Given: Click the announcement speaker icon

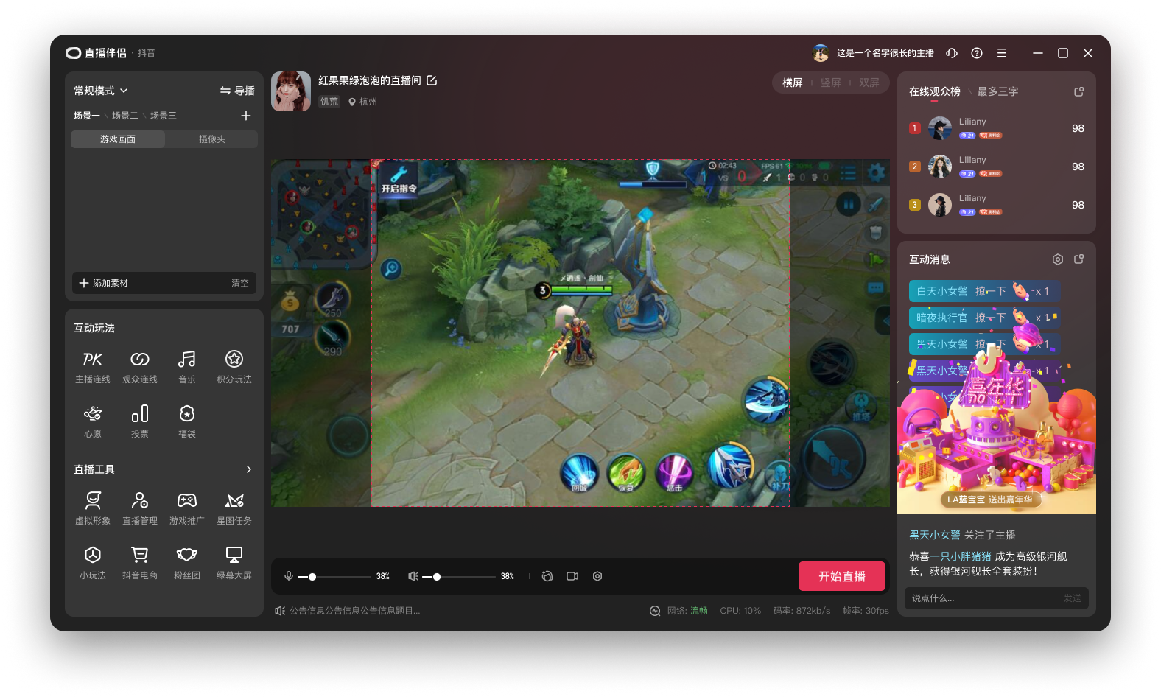Looking at the screenshot, I should [280, 611].
